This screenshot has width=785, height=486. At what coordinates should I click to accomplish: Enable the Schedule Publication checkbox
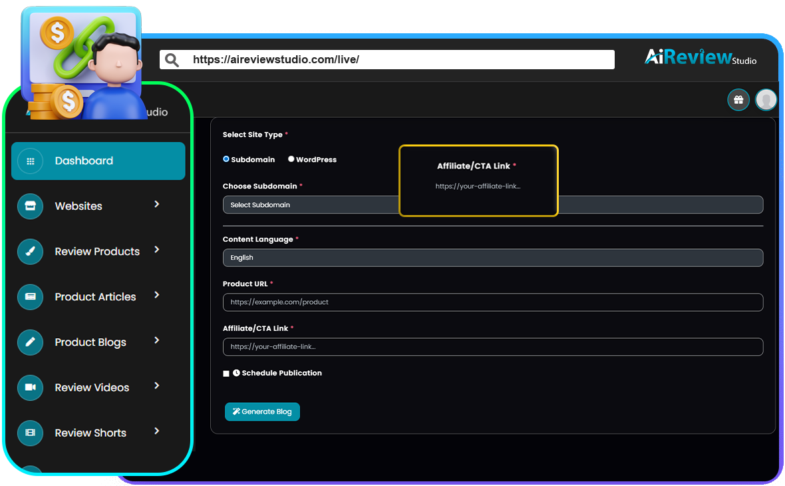pos(226,373)
